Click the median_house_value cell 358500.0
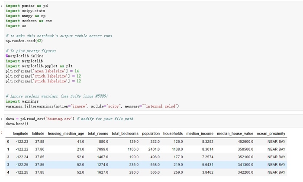Screen dimensions: 303x182 click(245, 149)
